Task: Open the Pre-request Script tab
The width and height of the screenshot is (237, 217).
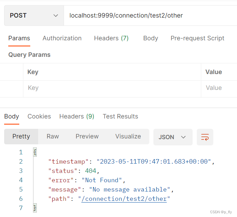Action: [197, 38]
